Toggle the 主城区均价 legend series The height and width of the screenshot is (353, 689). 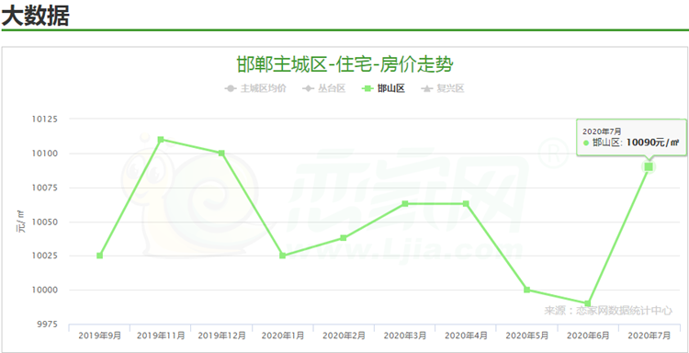point(255,88)
